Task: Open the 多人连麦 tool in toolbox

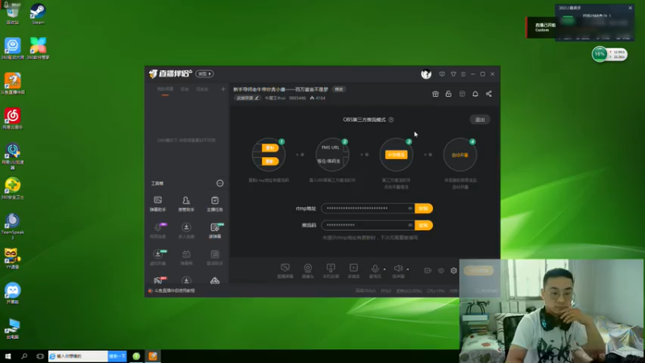Action: click(x=186, y=231)
